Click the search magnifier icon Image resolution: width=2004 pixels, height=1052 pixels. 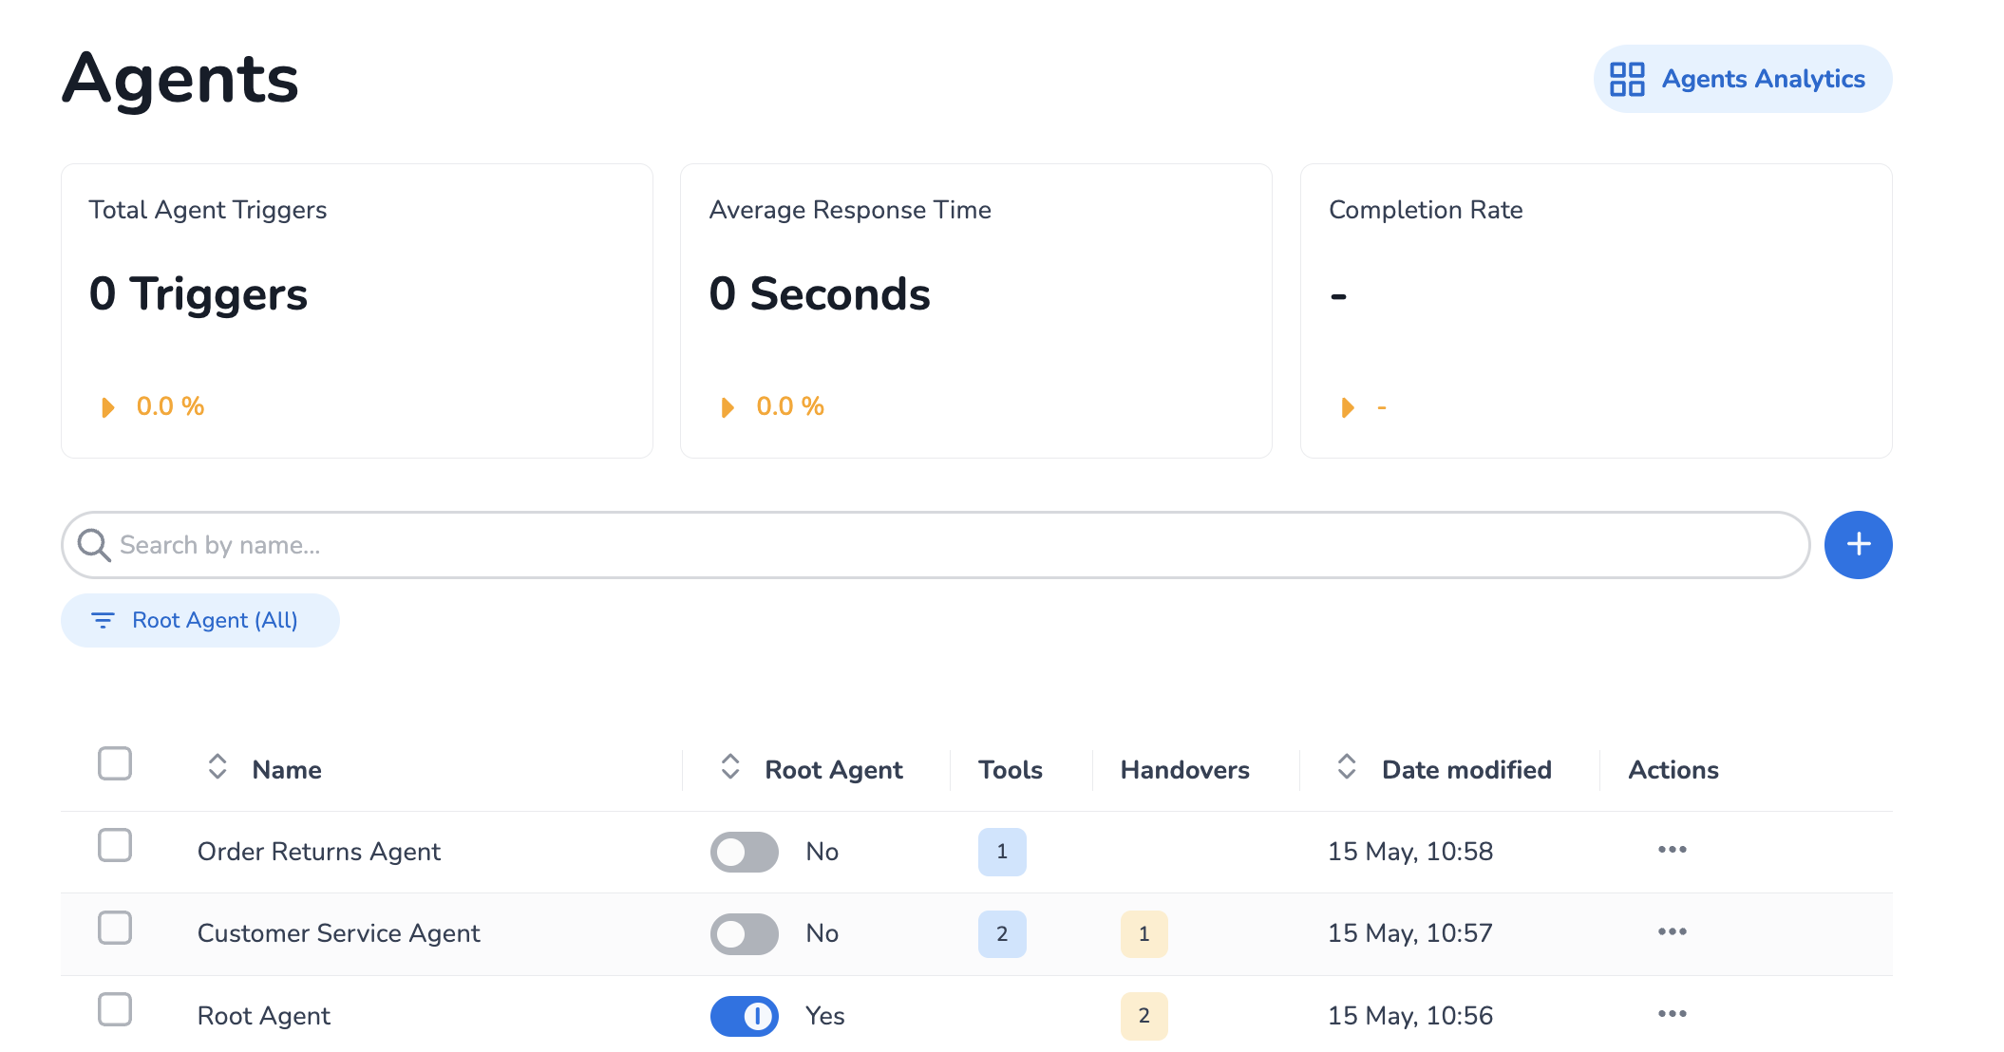click(94, 545)
